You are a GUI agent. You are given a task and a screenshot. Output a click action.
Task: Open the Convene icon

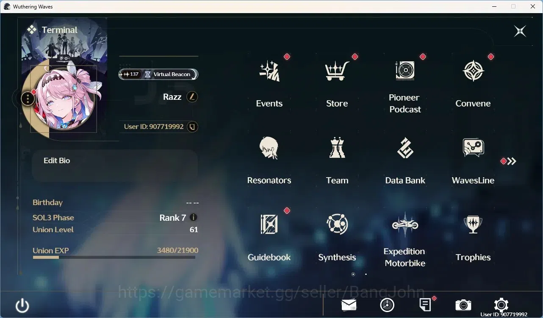(x=473, y=71)
